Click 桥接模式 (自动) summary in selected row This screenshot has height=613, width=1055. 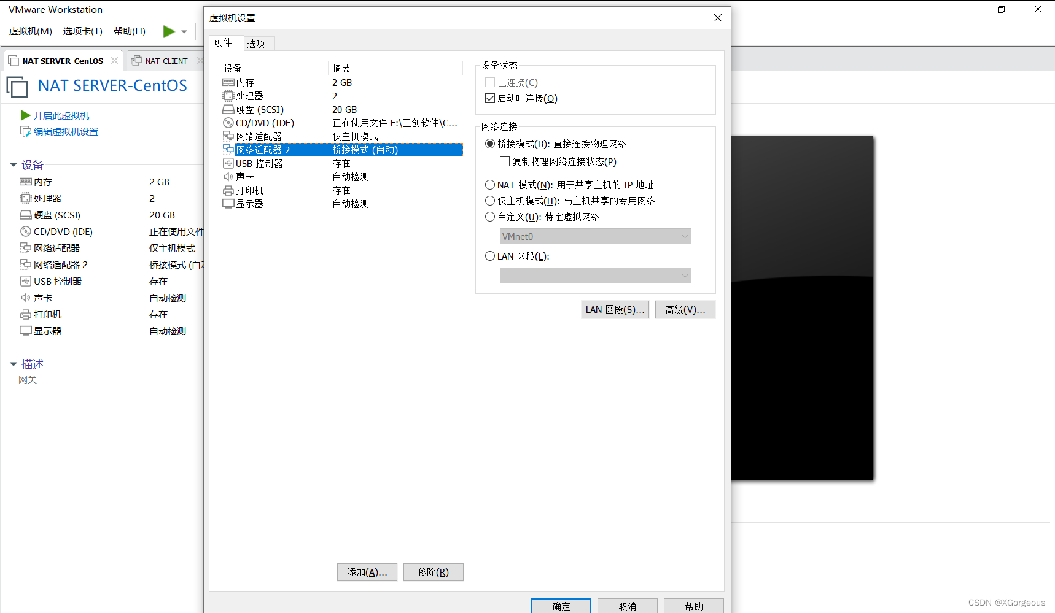365,150
